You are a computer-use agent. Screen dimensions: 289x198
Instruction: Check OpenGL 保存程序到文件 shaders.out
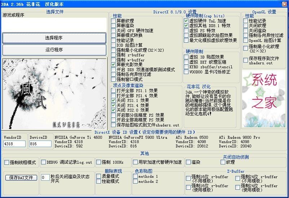[245, 60]
